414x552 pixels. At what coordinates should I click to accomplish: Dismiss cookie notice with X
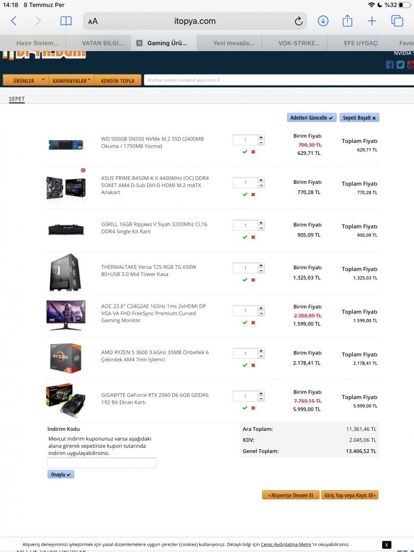coord(386,545)
